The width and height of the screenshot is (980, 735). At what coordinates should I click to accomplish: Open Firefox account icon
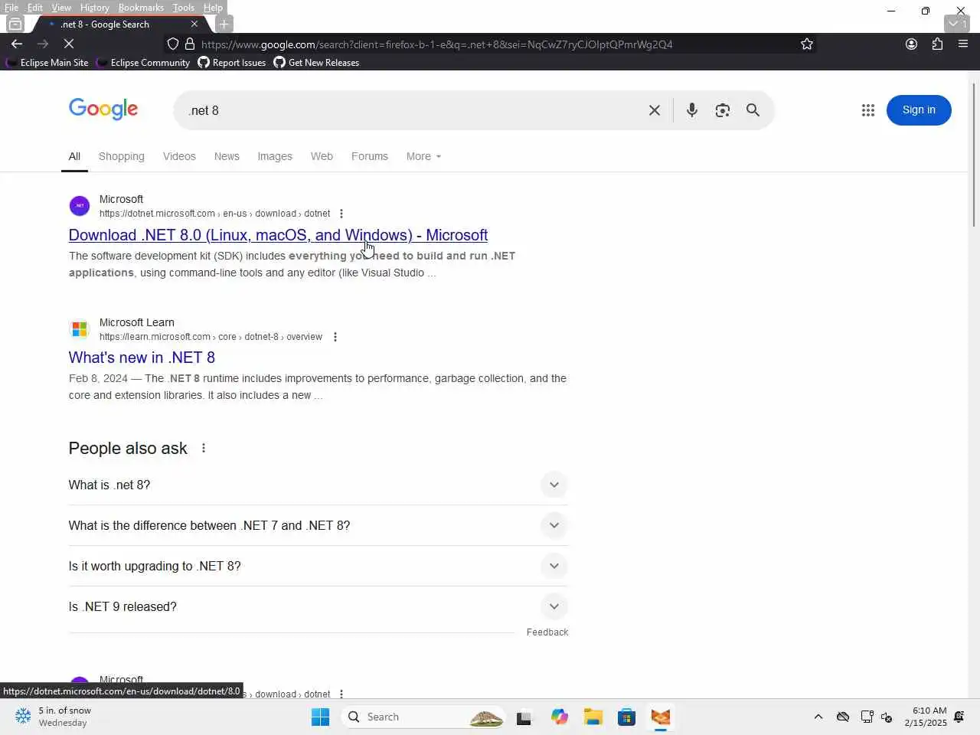tap(911, 44)
